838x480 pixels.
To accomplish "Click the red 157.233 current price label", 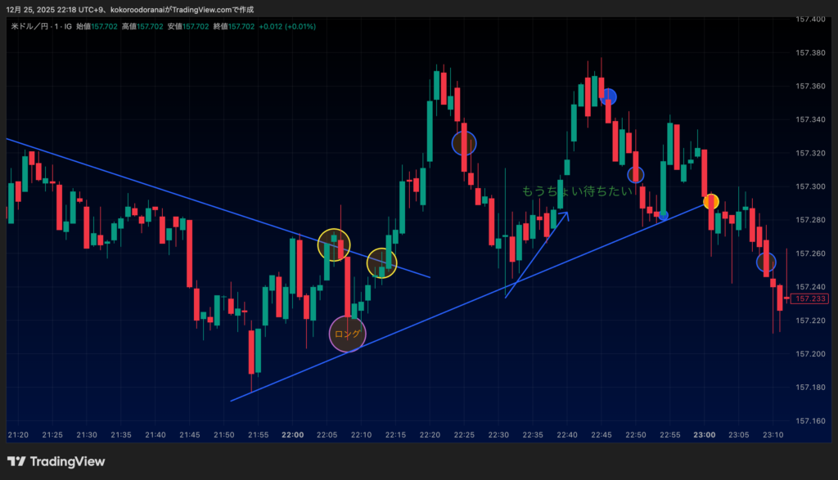I will [810, 299].
